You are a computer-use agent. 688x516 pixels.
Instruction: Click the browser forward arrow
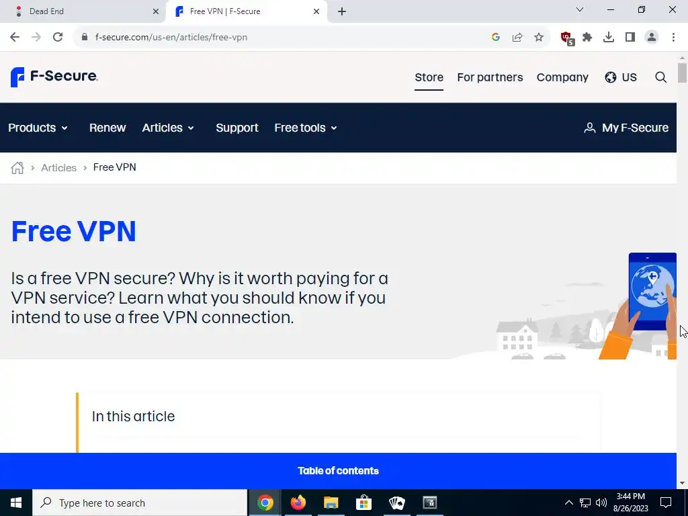tap(36, 38)
